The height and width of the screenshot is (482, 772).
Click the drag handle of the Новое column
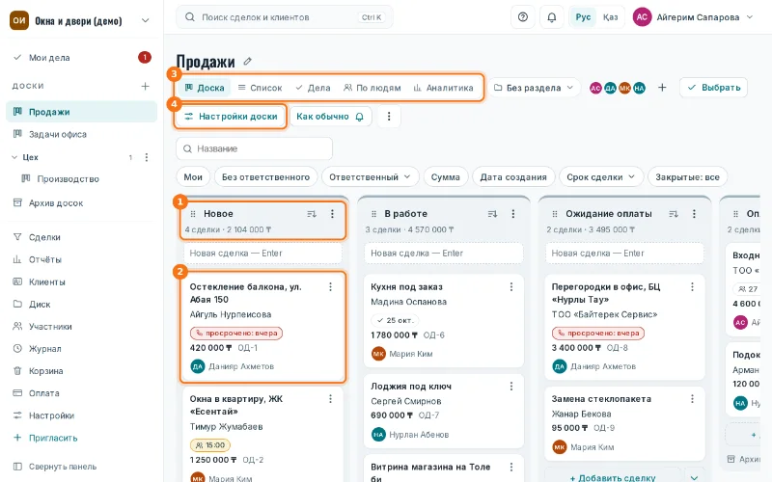coord(193,214)
